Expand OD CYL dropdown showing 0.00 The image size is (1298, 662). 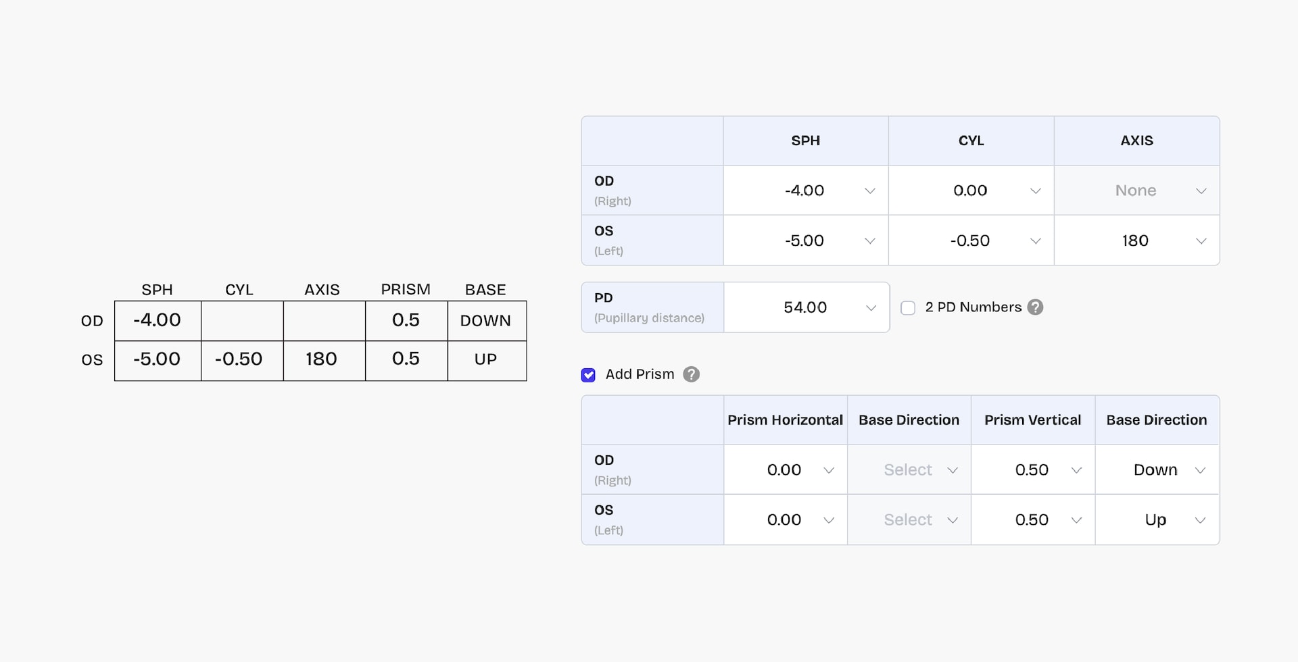click(971, 191)
